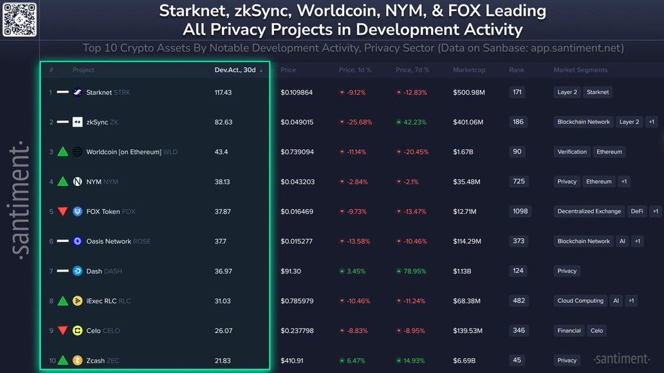The image size is (664, 373).
Task: Click the FOX Token logo icon
Action: click(x=77, y=212)
